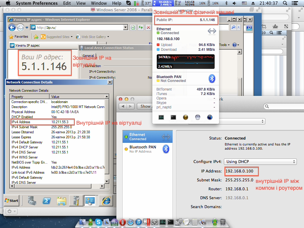The height and width of the screenshot is (228, 304).
Task: Open the Configure IPv4 dropdown
Action: coord(260,162)
